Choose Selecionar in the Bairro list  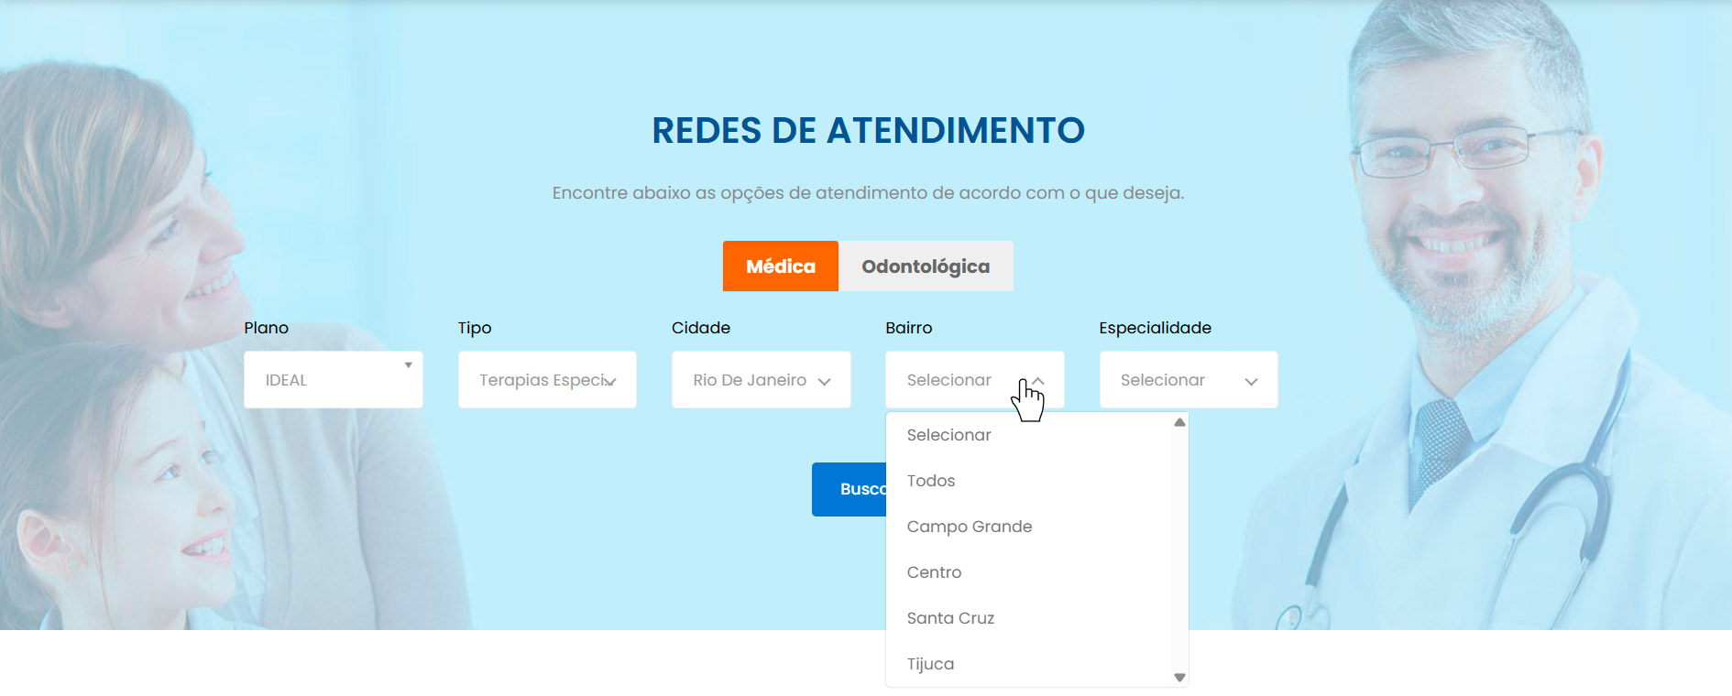click(x=1030, y=435)
